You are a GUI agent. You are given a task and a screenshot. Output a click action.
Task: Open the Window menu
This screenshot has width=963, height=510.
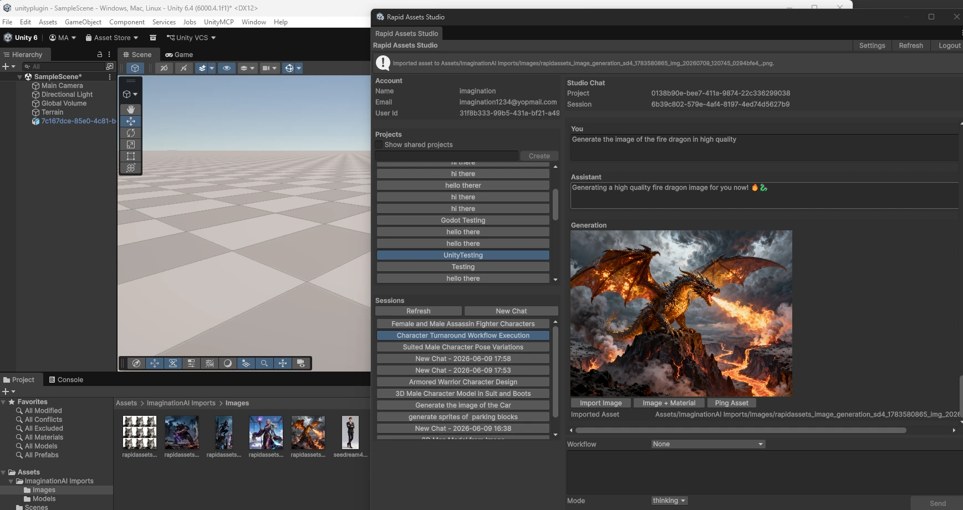pyautogui.click(x=254, y=22)
